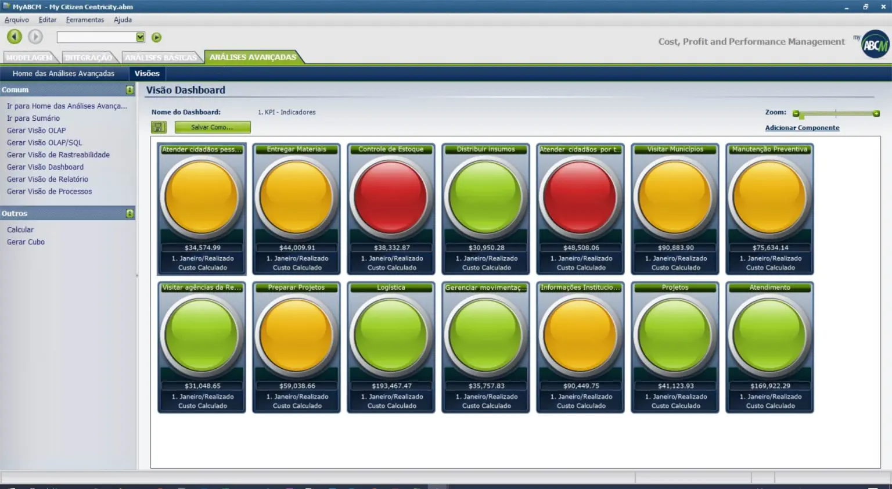Select Gerar Visão OLAP/SQL in sidebar
892x489 pixels.
44,143
